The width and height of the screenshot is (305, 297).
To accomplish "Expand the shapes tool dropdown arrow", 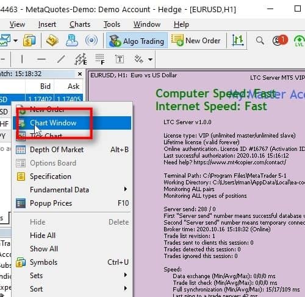I will [x=150, y=60].
